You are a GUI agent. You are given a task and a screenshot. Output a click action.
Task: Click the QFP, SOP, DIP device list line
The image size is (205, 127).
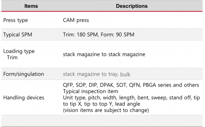pos(131,85)
